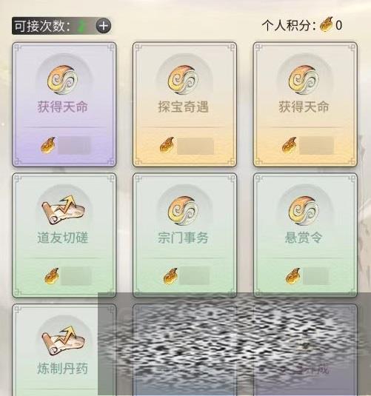Screen dimensions: 371x396
Task: Click the plus button beside 可接次数
Action: click(104, 26)
